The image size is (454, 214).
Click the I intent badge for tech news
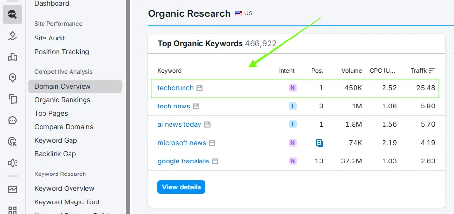point(292,107)
